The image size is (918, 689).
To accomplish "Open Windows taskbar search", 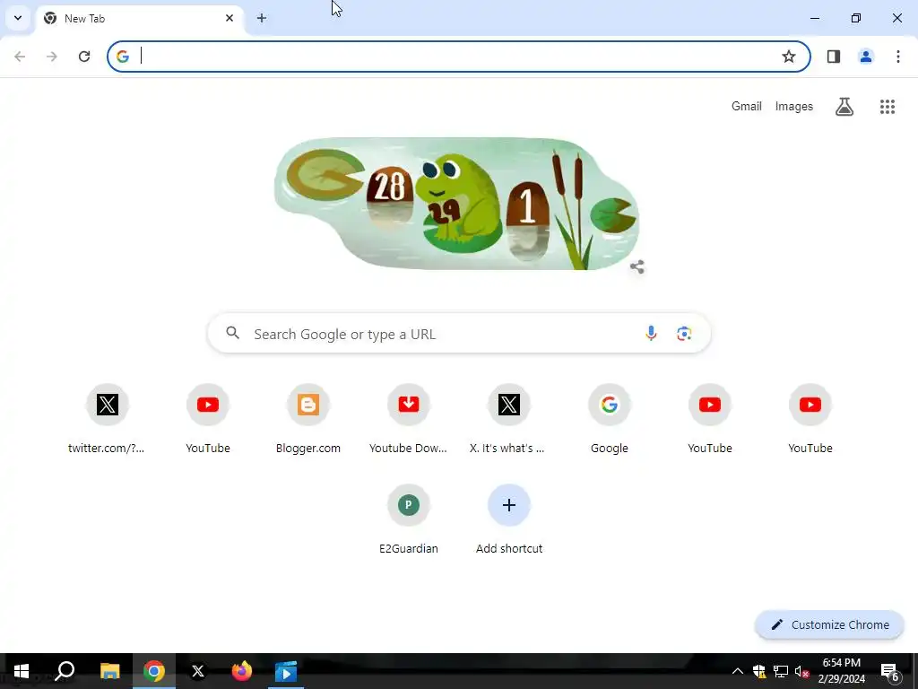I will [x=65, y=671].
